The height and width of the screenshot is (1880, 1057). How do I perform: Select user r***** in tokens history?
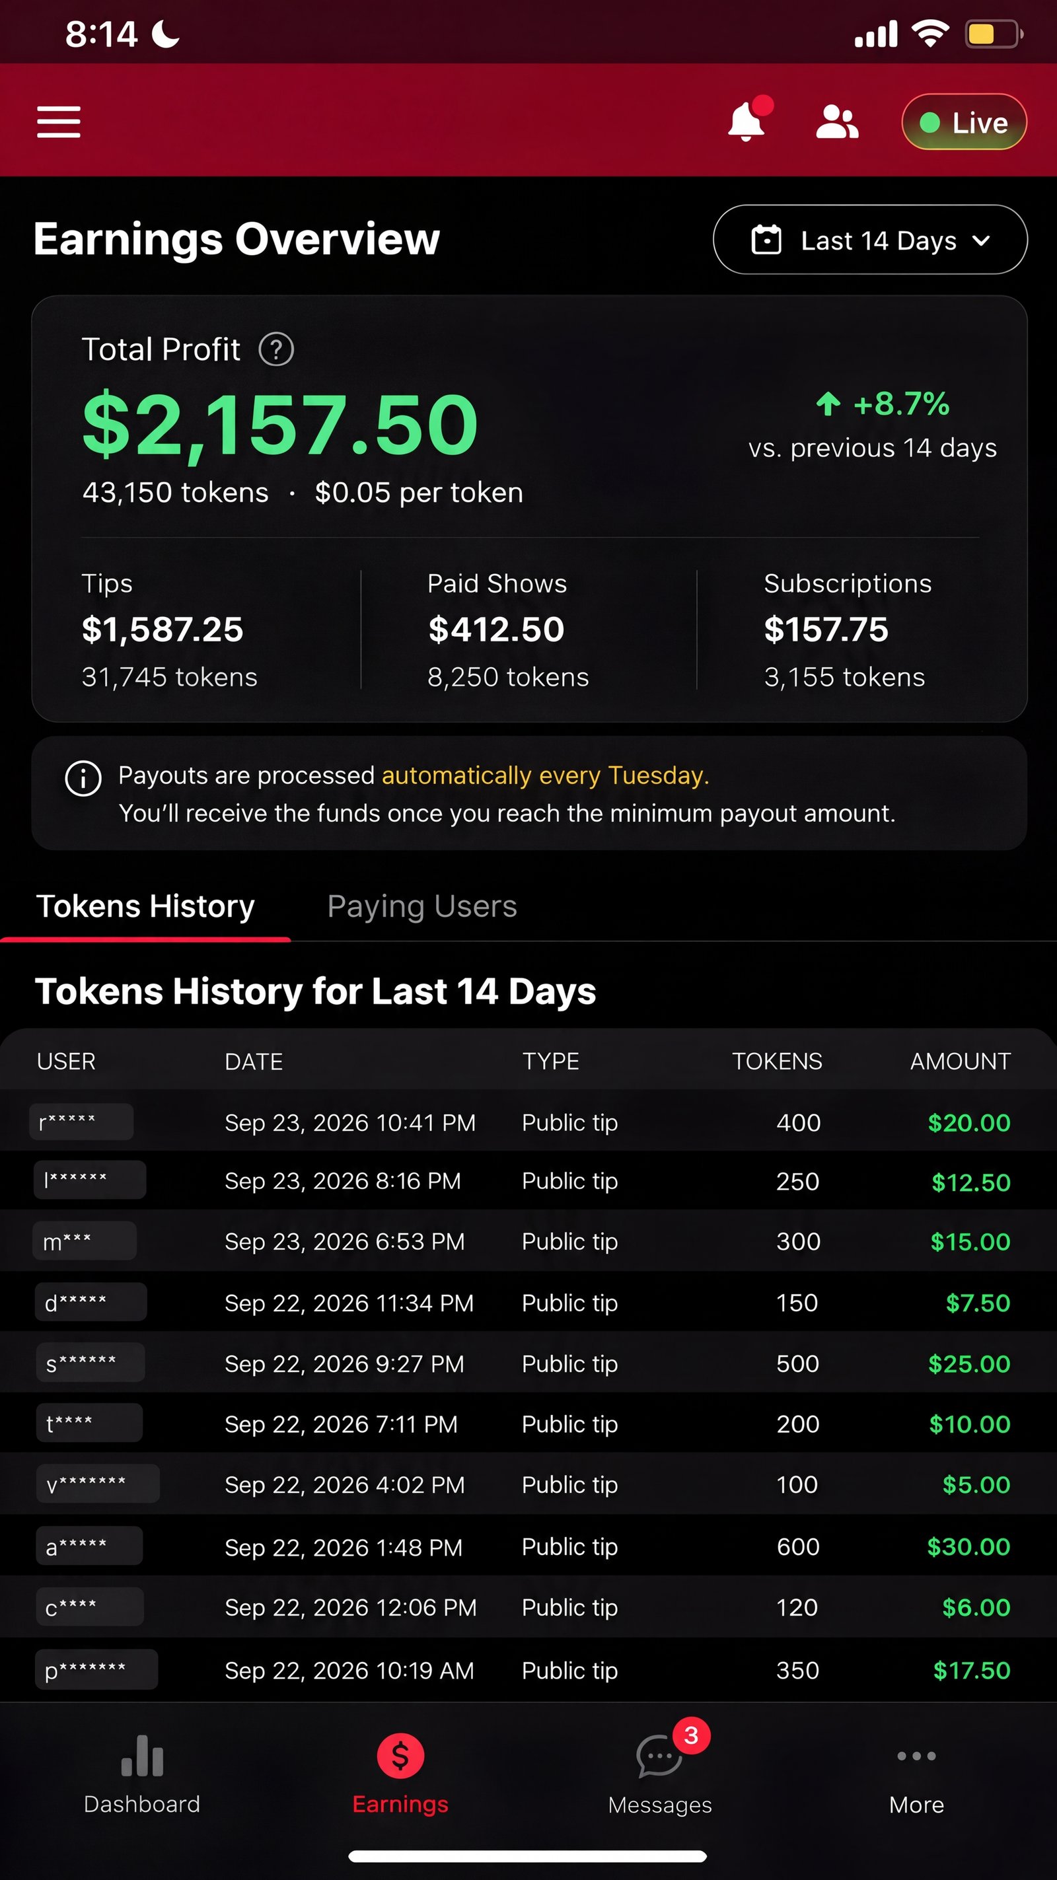click(x=81, y=1122)
